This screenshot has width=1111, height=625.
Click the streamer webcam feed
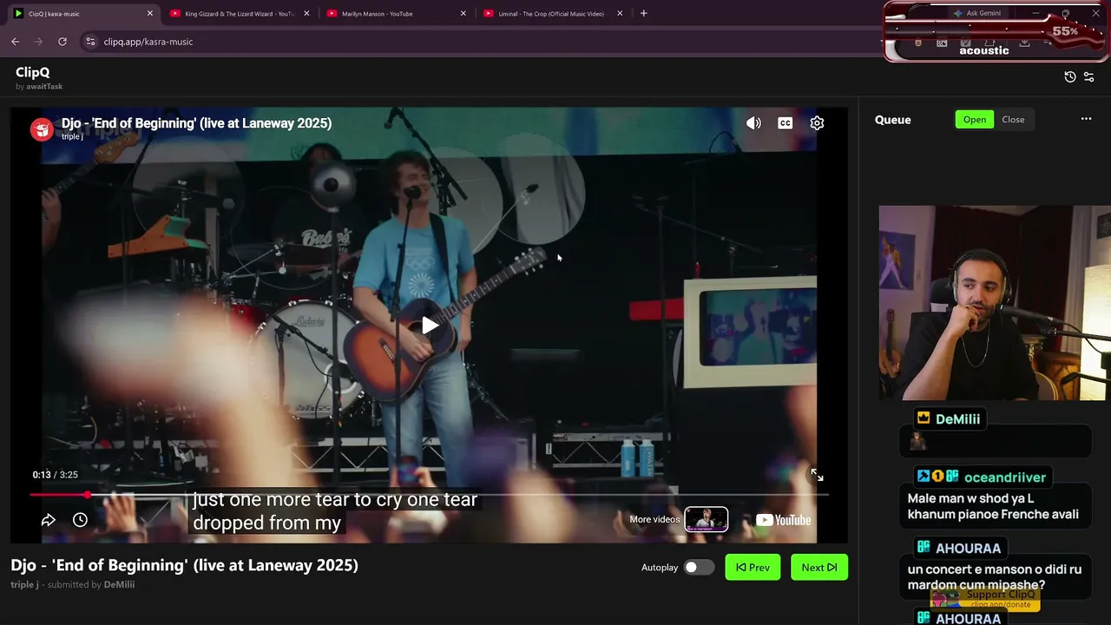[x=995, y=303]
